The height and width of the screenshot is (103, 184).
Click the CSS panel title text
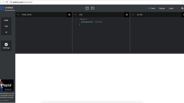pyautogui.click(x=81, y=15)
